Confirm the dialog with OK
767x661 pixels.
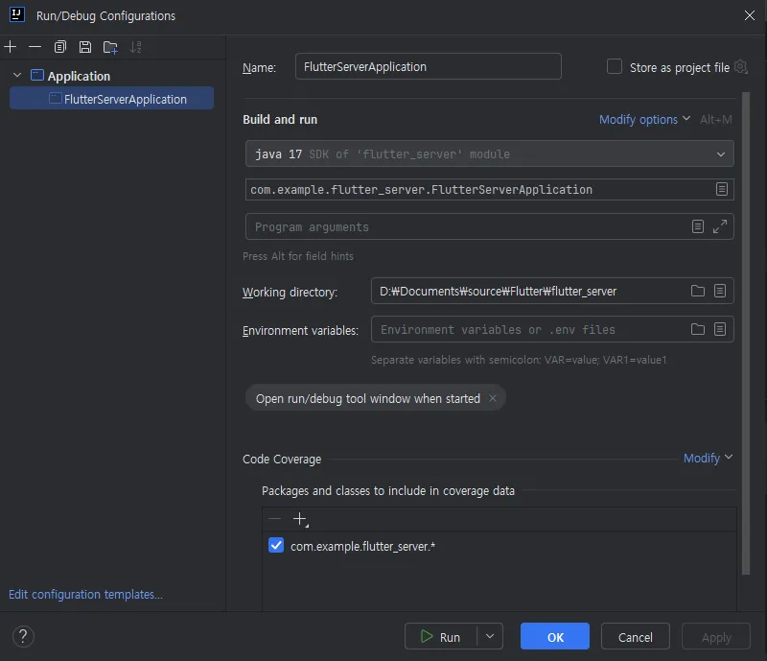pyautogui.click(x=555, y=636)
